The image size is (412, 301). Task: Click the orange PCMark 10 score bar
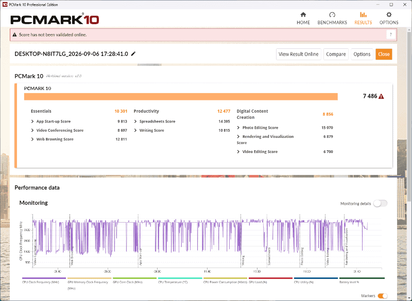pos(181,97)
